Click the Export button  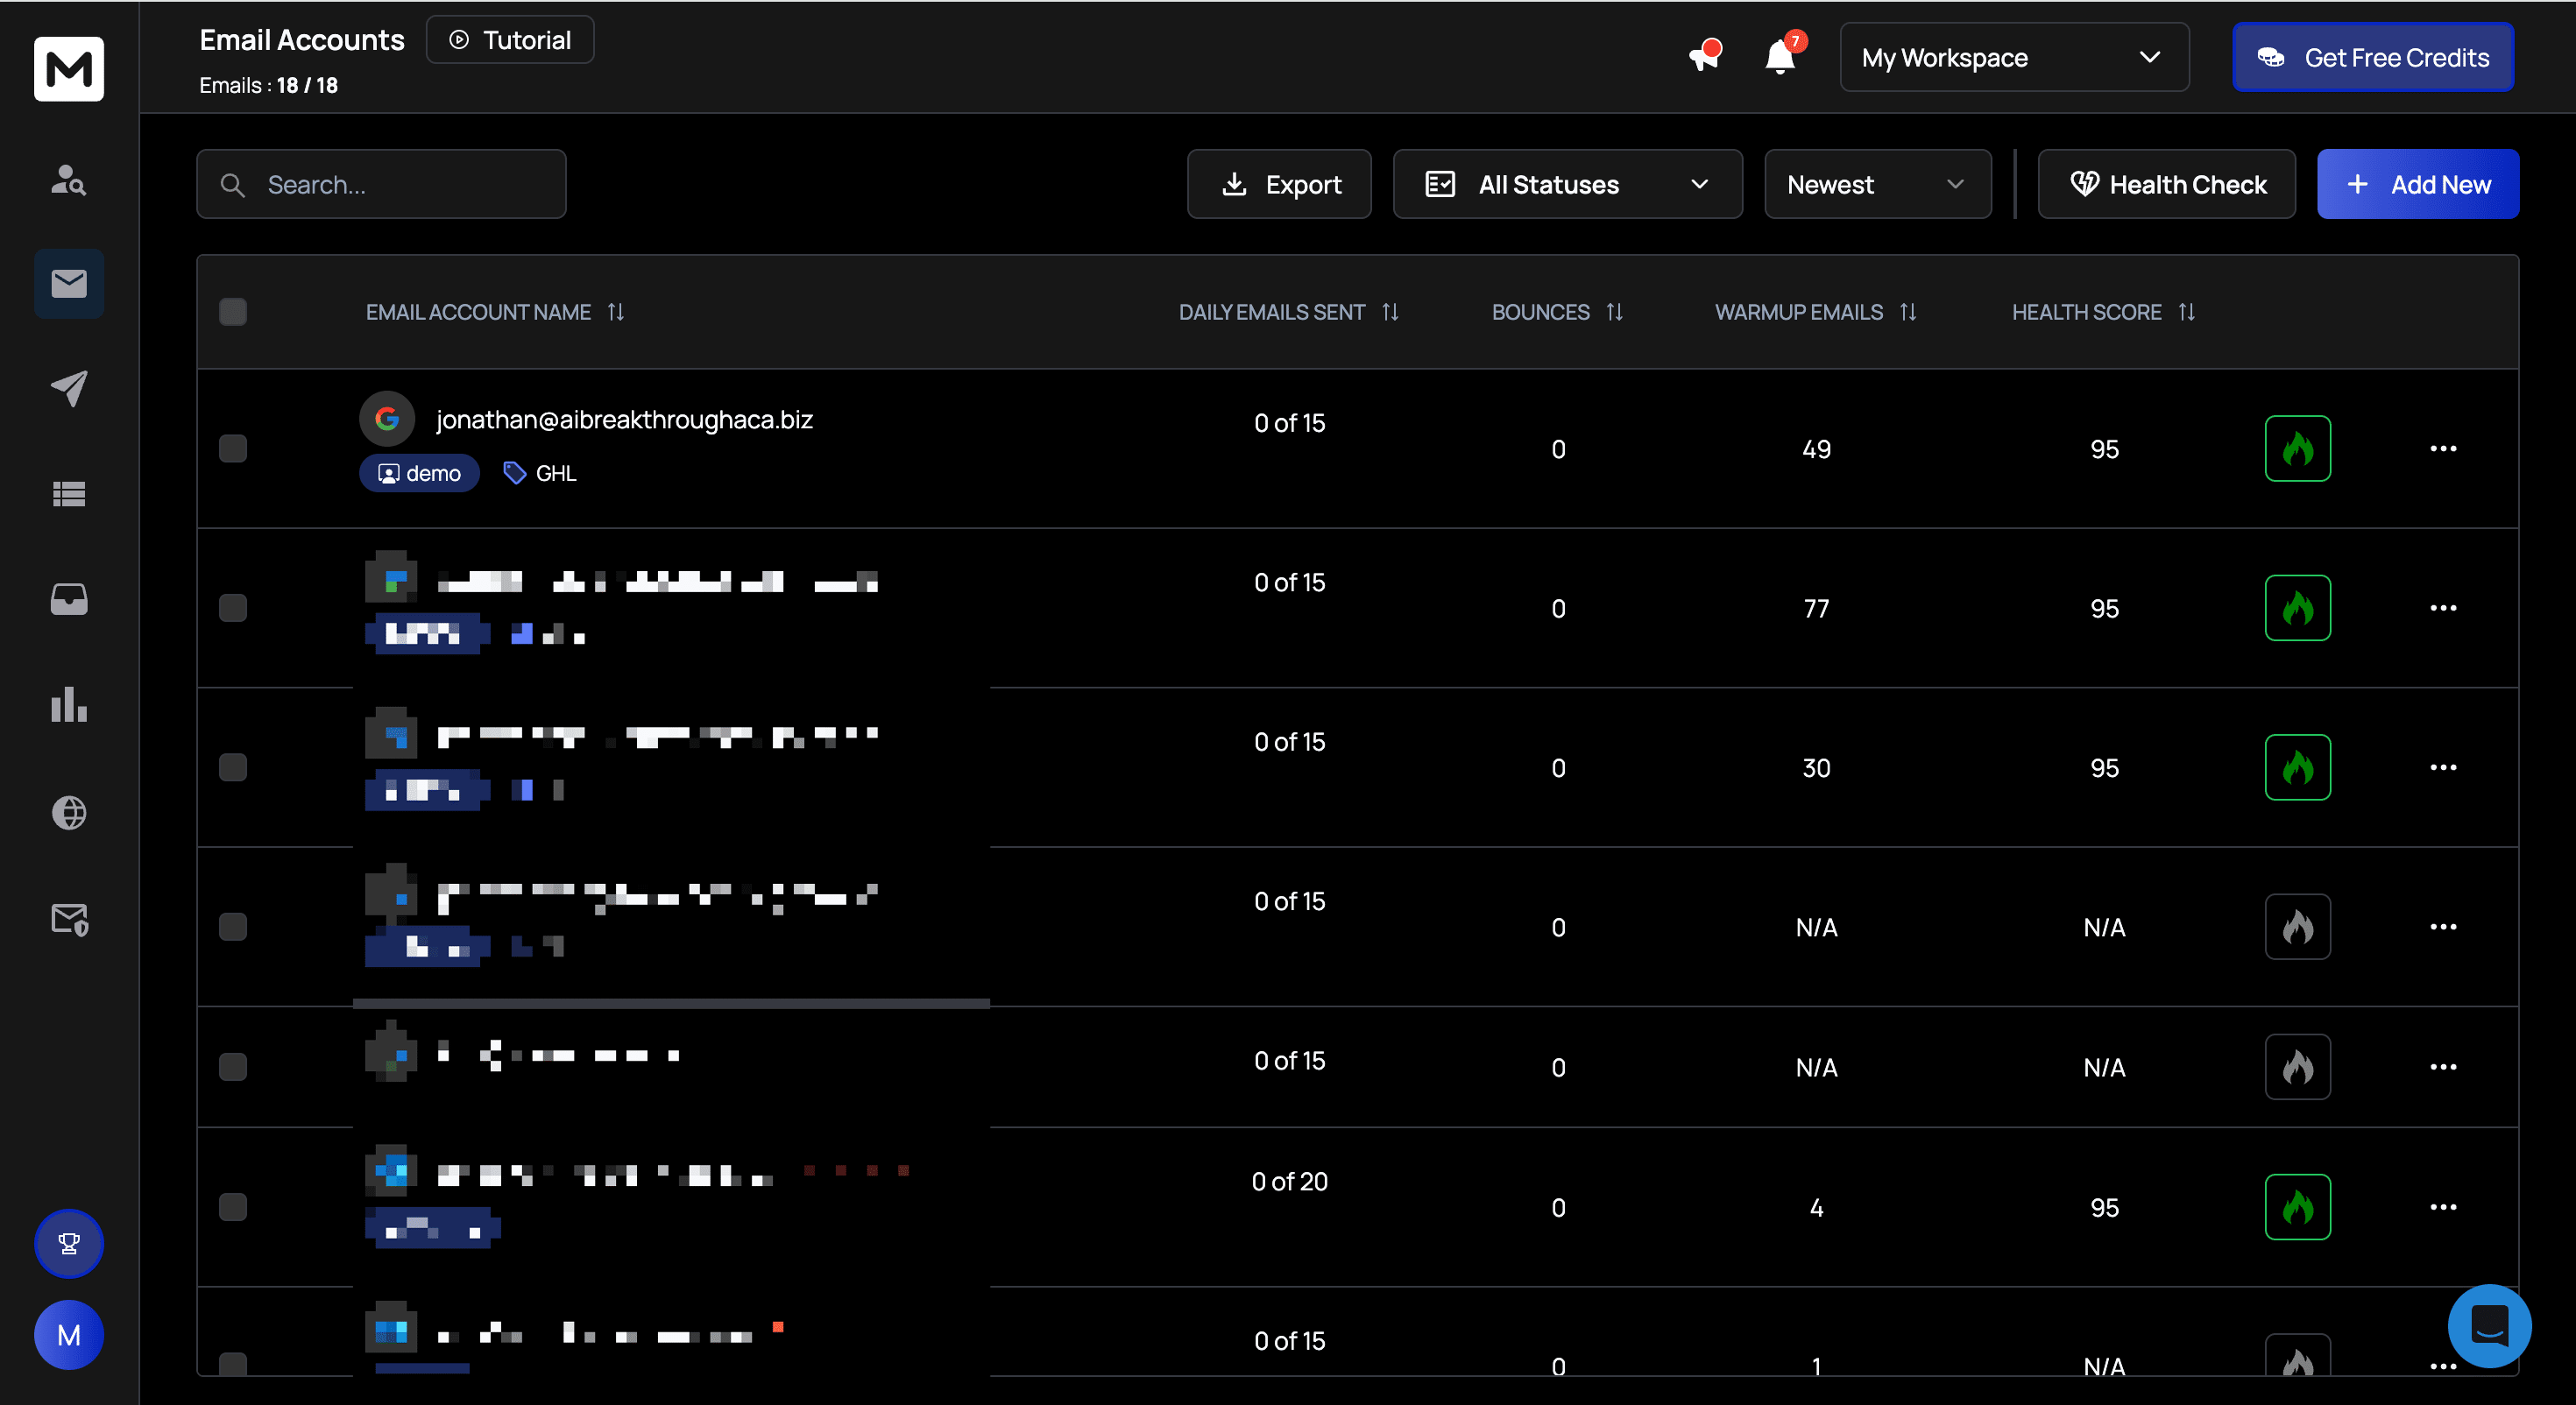pos(1279,185)
